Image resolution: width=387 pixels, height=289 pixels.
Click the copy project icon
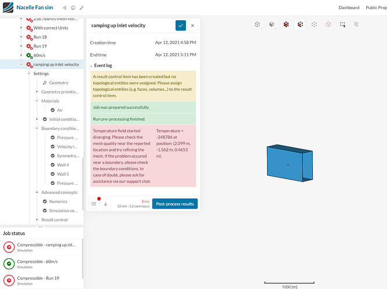pyautogui.click(x=73, y=8)
